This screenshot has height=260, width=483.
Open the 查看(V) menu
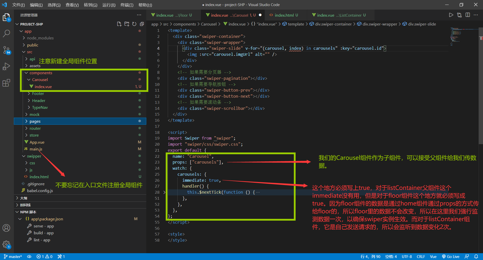tap(72, 5)
